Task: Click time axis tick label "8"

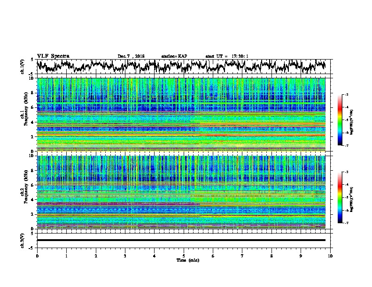Action: coord(271,256)
